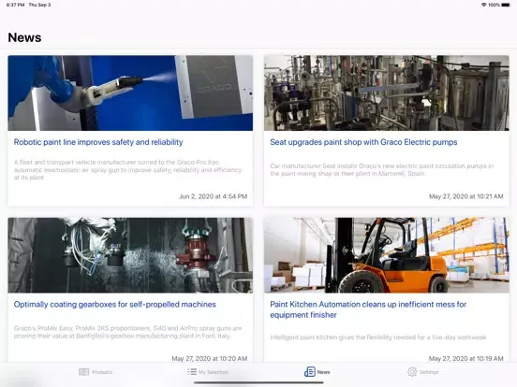The width and height of the screenshot is (517, 387).
Task: View the gearbox coating photo
Action: 130,255
